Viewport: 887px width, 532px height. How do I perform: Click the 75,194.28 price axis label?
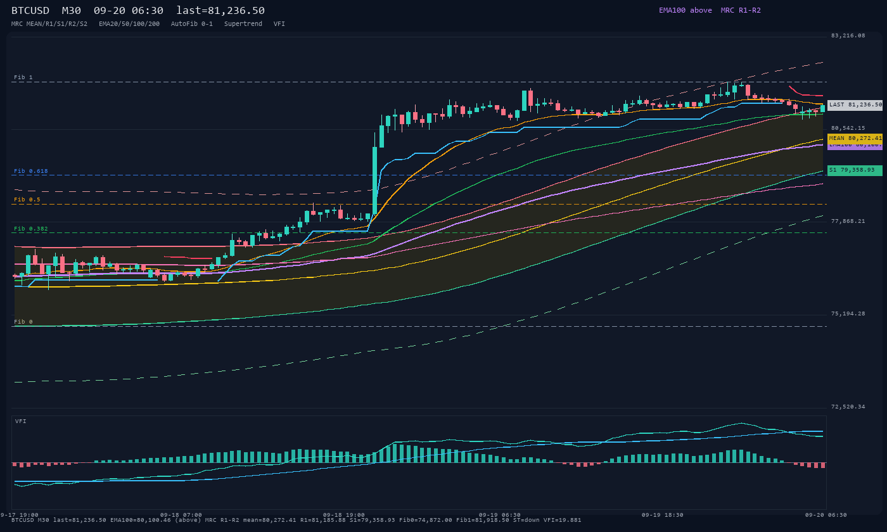pyautogui.click(x=848, y=313)
